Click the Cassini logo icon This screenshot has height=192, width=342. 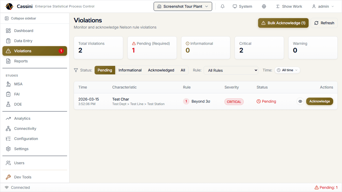[x=9, y=6]
